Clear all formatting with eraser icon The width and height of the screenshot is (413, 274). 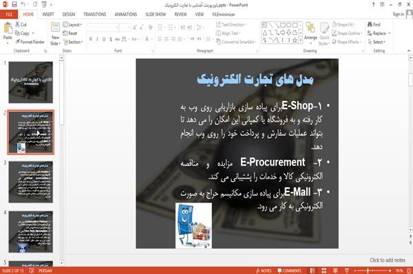[150, 27]
